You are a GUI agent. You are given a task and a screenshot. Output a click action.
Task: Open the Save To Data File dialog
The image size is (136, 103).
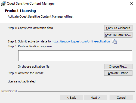point(118,35)
